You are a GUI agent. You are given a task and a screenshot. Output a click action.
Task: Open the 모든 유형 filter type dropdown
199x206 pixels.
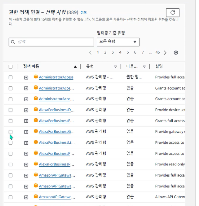pos(118,42)
